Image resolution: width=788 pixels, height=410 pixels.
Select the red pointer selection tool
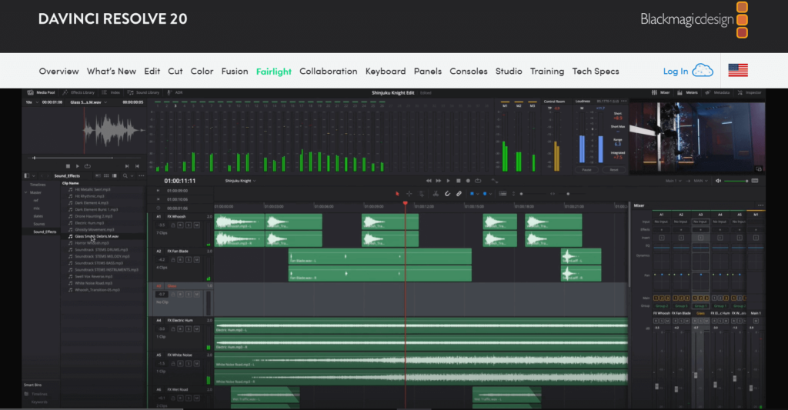click(x=397, y=193)
